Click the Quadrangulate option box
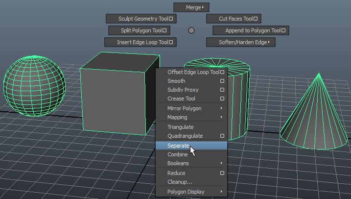Image resolution: width=351 pixels, height=199 pixels. (222, 136)
